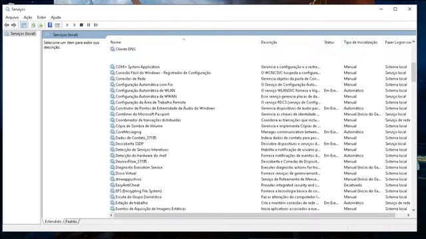This screenshot has width=426, height=239.
Task: Click the Serviços (local) pane header
Action: pos(65,35)
